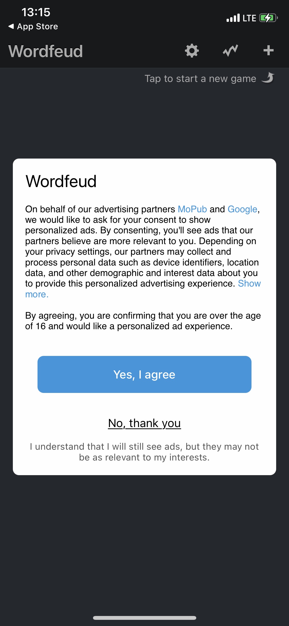Tap the Wordfeud dialog heading
The image size is (289, 626).
pyautogui.click(x=61, y=181)
